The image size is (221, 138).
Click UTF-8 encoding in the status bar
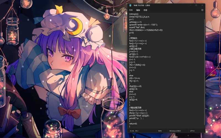[192, 131]
